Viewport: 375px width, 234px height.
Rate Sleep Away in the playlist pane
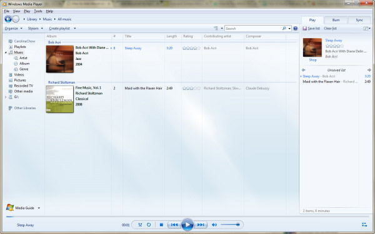pos(334,46)
